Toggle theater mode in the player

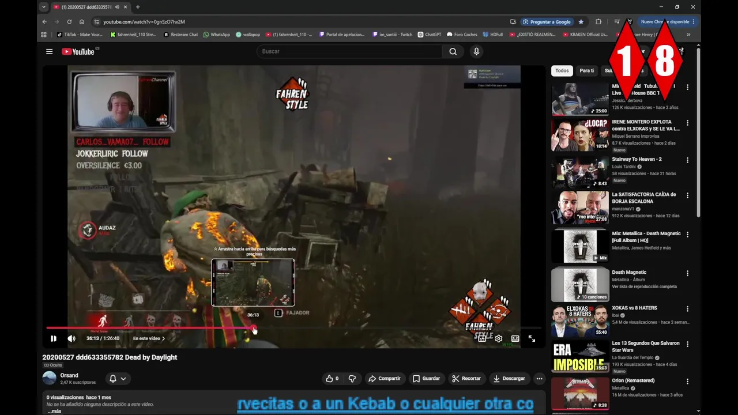pyautogui.click(x=515, y=338)
